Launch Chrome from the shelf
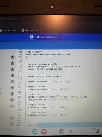This screenshot has height=137, width=102. click(x=62, y=132)
